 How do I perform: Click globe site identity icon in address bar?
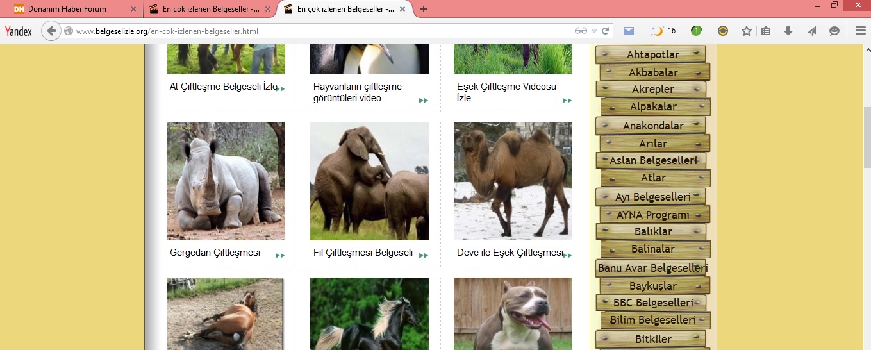click(x=69, y=31)
